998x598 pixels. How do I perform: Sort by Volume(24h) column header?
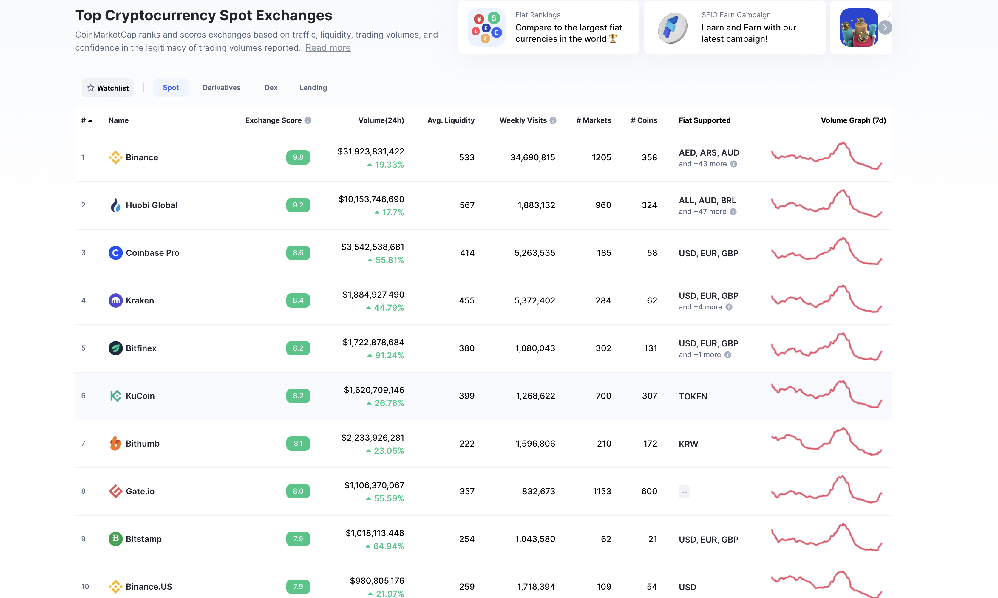[381, 120]
